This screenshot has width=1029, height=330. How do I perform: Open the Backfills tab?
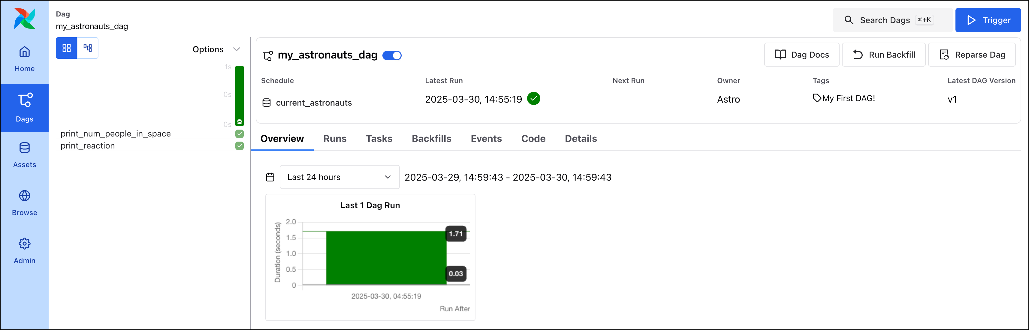[431, 139]
